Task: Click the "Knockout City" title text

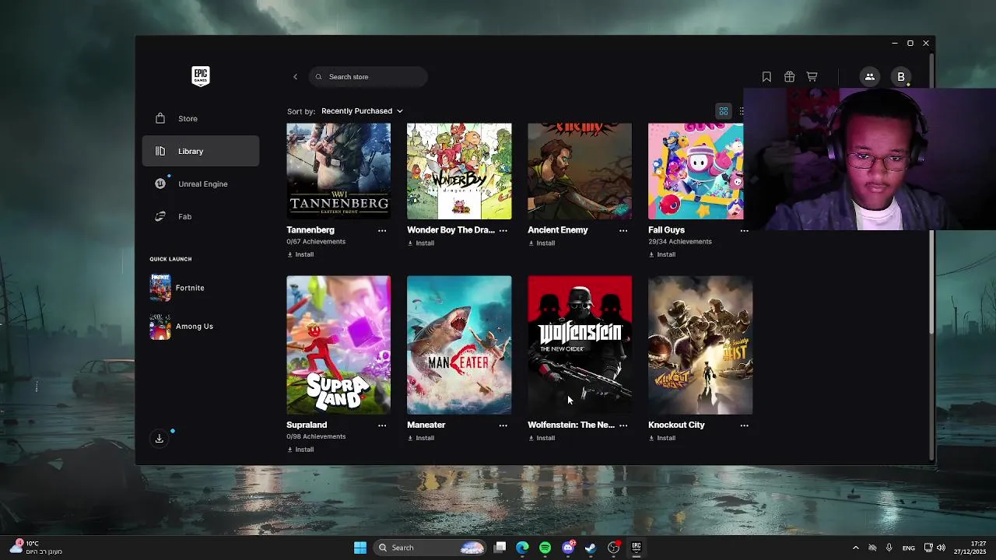Action: click(x=676, y=425)
